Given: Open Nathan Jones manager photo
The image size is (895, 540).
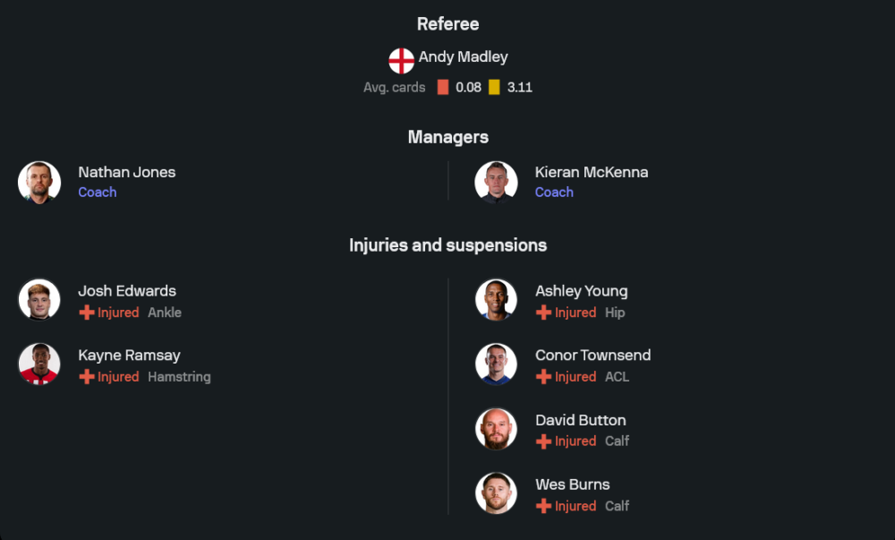Looking at the screenshot, I should coord(39,182).
